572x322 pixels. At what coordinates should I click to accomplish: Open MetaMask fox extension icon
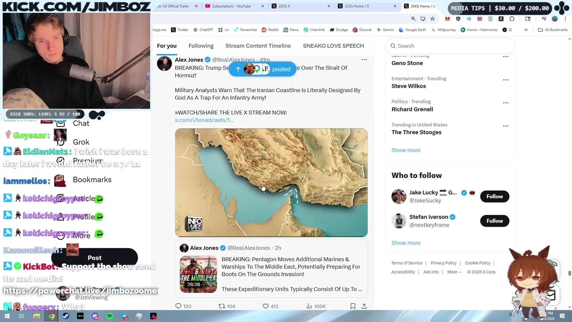[x=447, y=19]
